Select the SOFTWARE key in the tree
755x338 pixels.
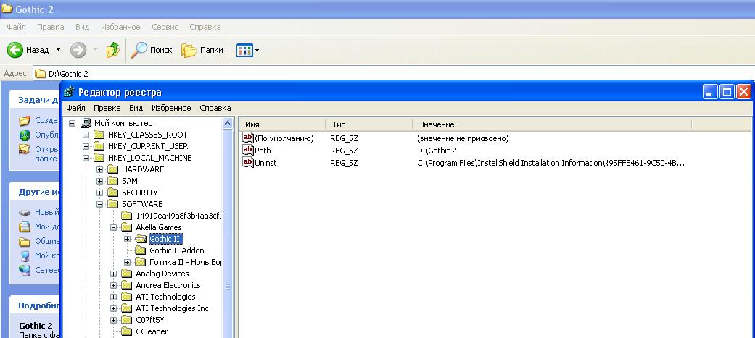click(142, 204)
